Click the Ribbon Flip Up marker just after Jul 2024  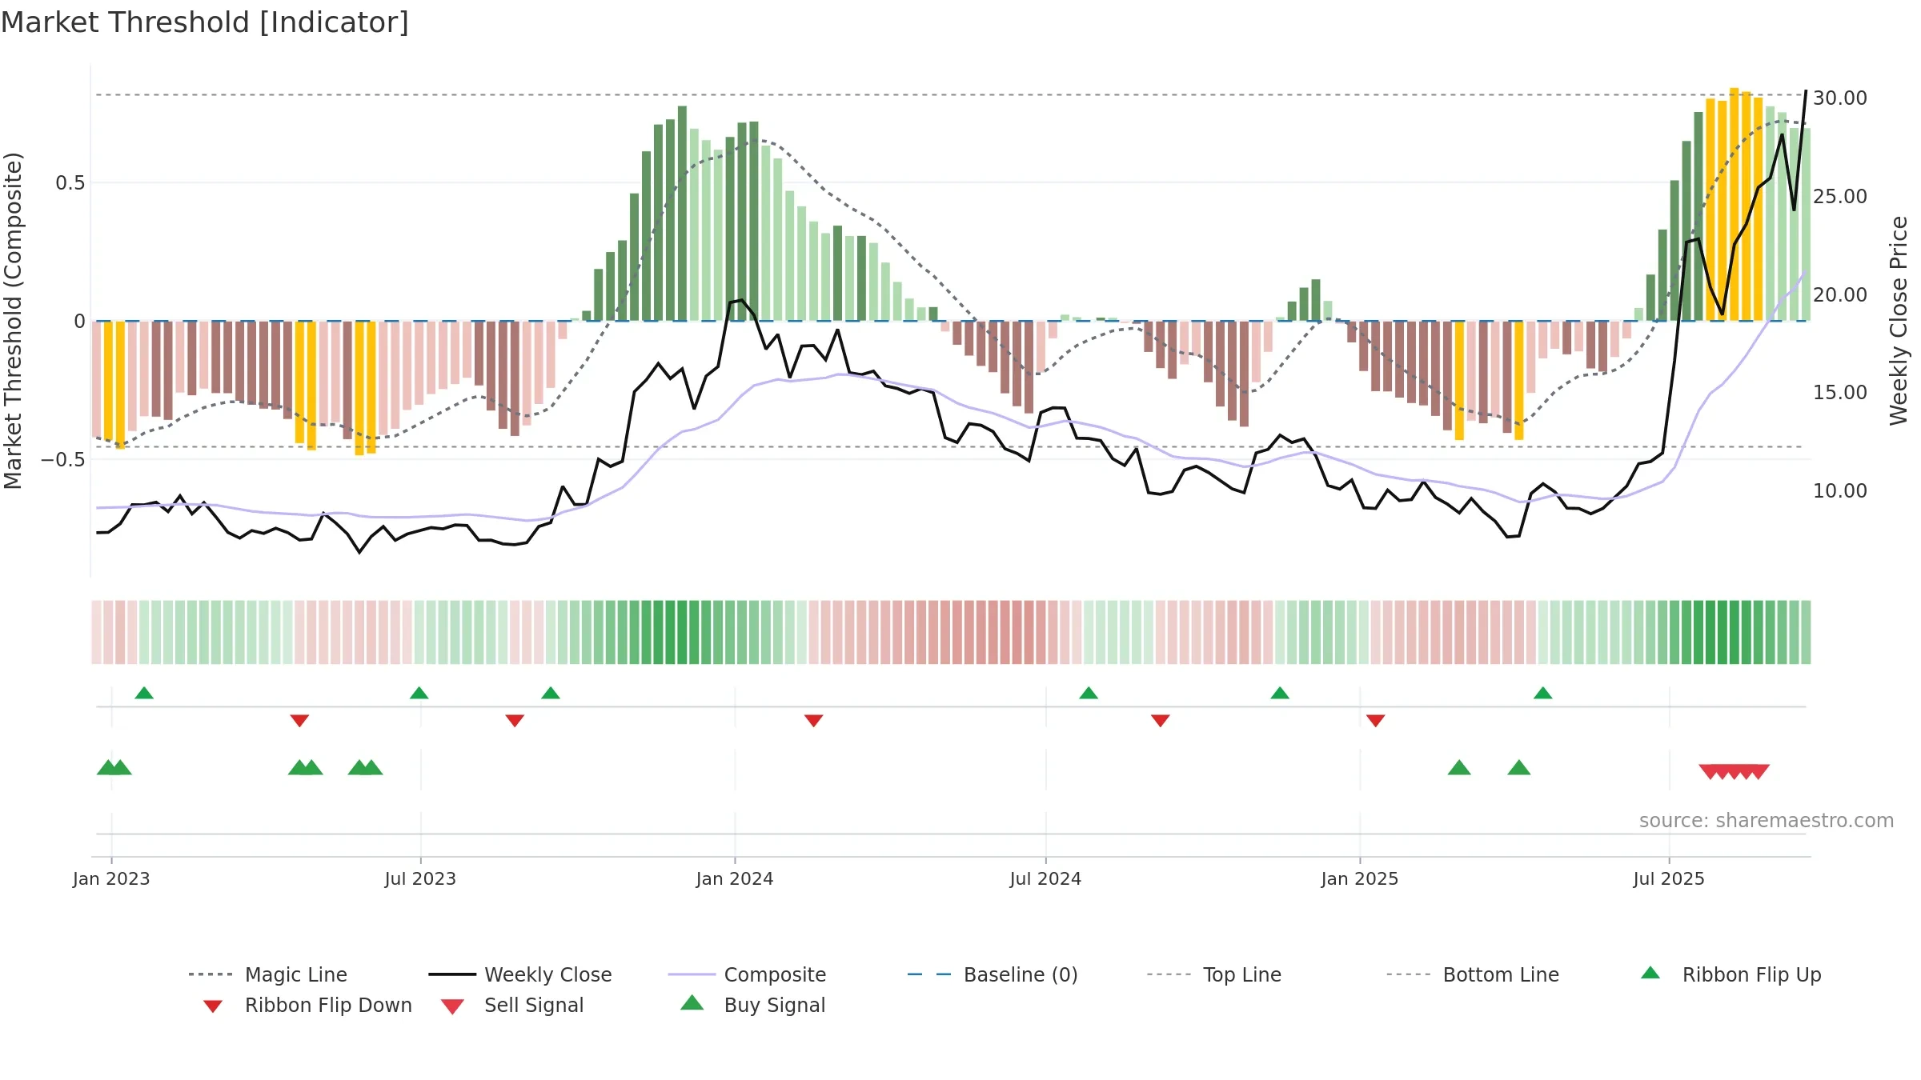[x=1089, y=693]
